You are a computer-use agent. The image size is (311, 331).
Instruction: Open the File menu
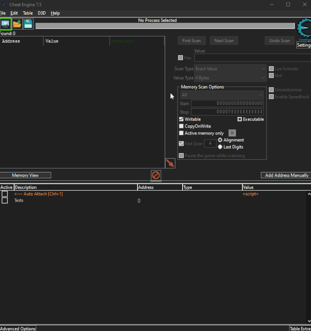click(x=3, y=13)
